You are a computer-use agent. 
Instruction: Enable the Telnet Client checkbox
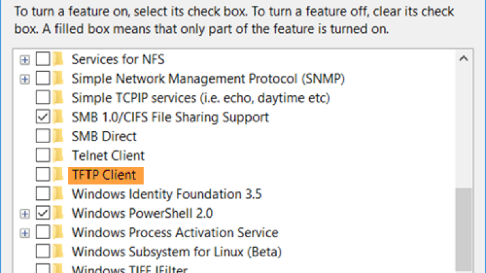[43, 156]
